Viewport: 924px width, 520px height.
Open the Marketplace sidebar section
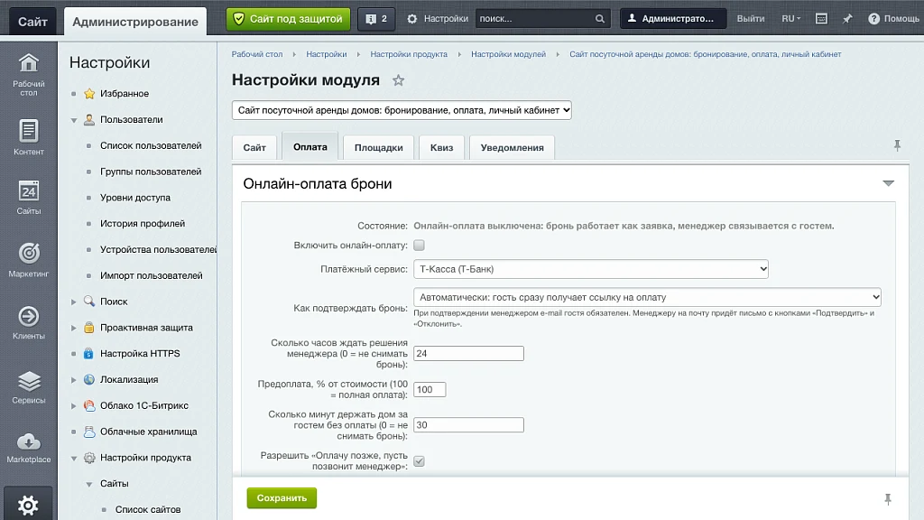click(28, 448)
